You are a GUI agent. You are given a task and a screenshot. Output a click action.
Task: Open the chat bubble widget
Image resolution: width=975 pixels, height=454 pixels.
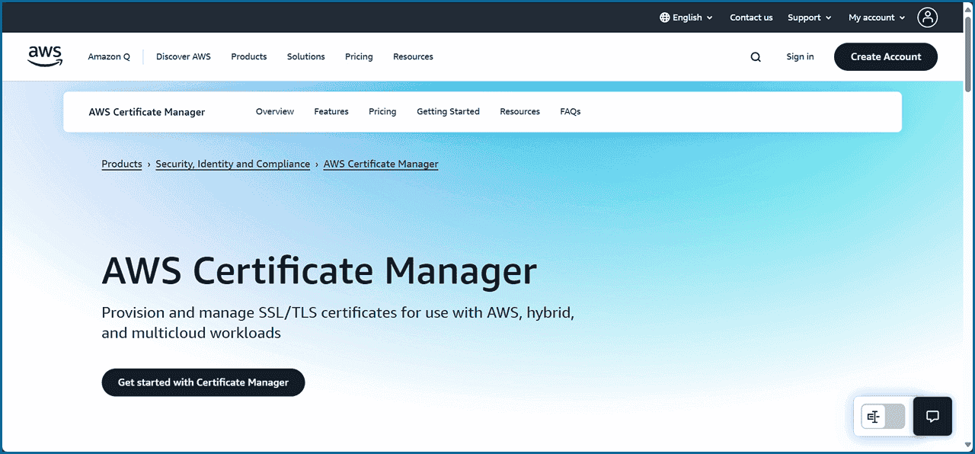point(932,416)
